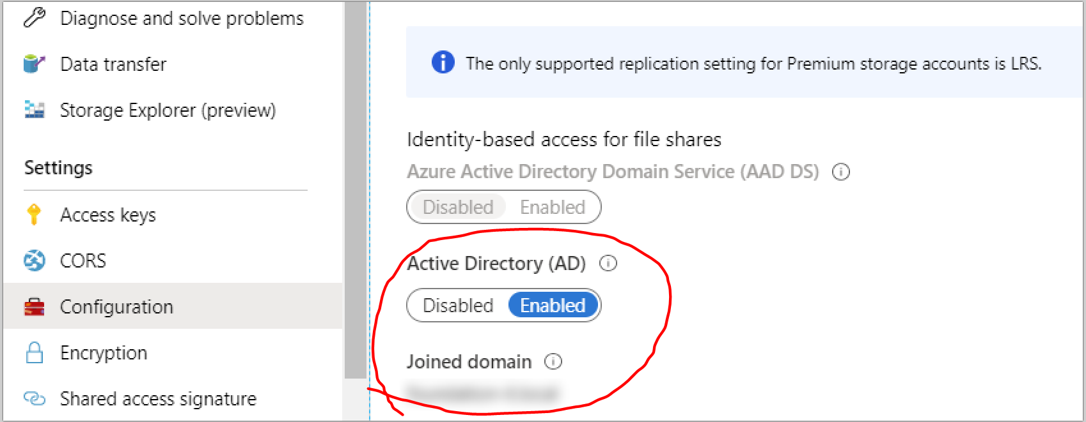The image size is (1086, 422).
Task: Click the Data transfer bucket icon
Action: [34, 64]
